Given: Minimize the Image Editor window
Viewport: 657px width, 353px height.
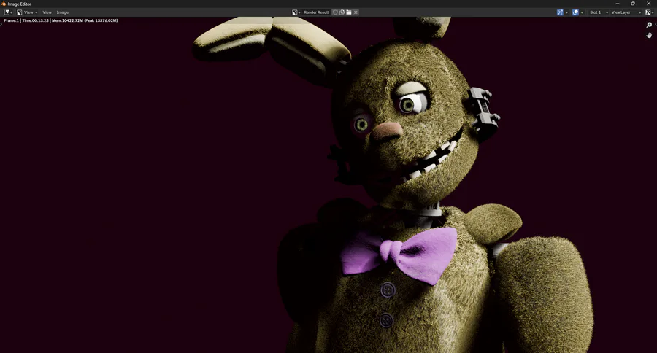Looking at the screenshot, I should click(x=617, y=4).
